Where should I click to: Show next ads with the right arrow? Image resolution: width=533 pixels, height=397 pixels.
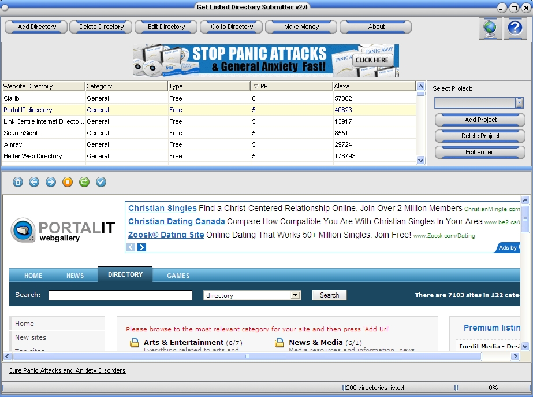[x=141, y=247]
